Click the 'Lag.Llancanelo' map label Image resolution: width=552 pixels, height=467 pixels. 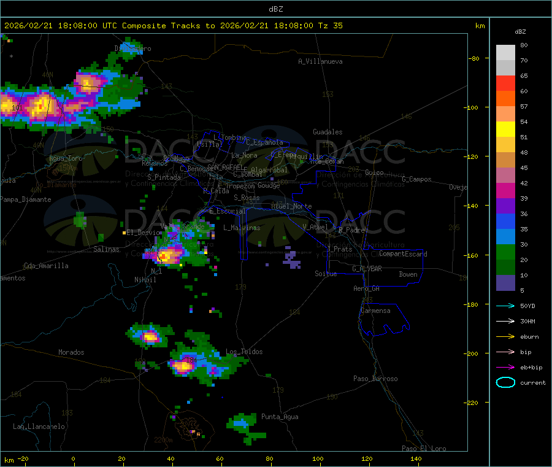tap(39, 427)
